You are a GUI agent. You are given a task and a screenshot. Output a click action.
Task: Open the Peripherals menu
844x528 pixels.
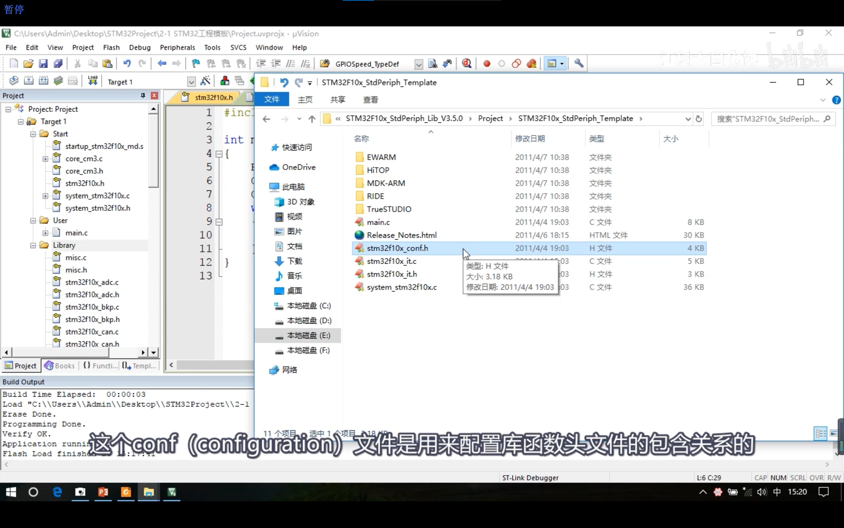[177, 47]
